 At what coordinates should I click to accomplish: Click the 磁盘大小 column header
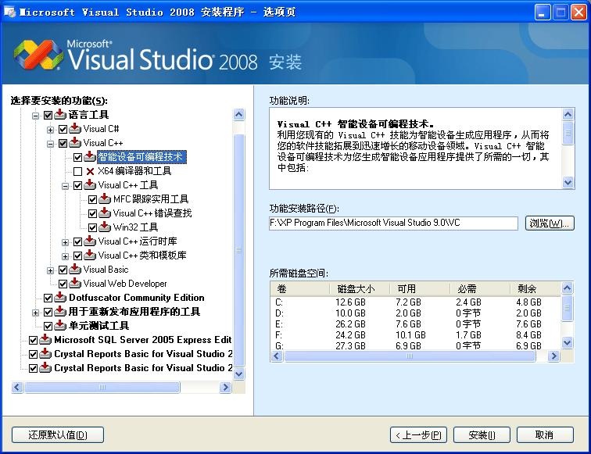pyautogui.click(x=360, y=289)
